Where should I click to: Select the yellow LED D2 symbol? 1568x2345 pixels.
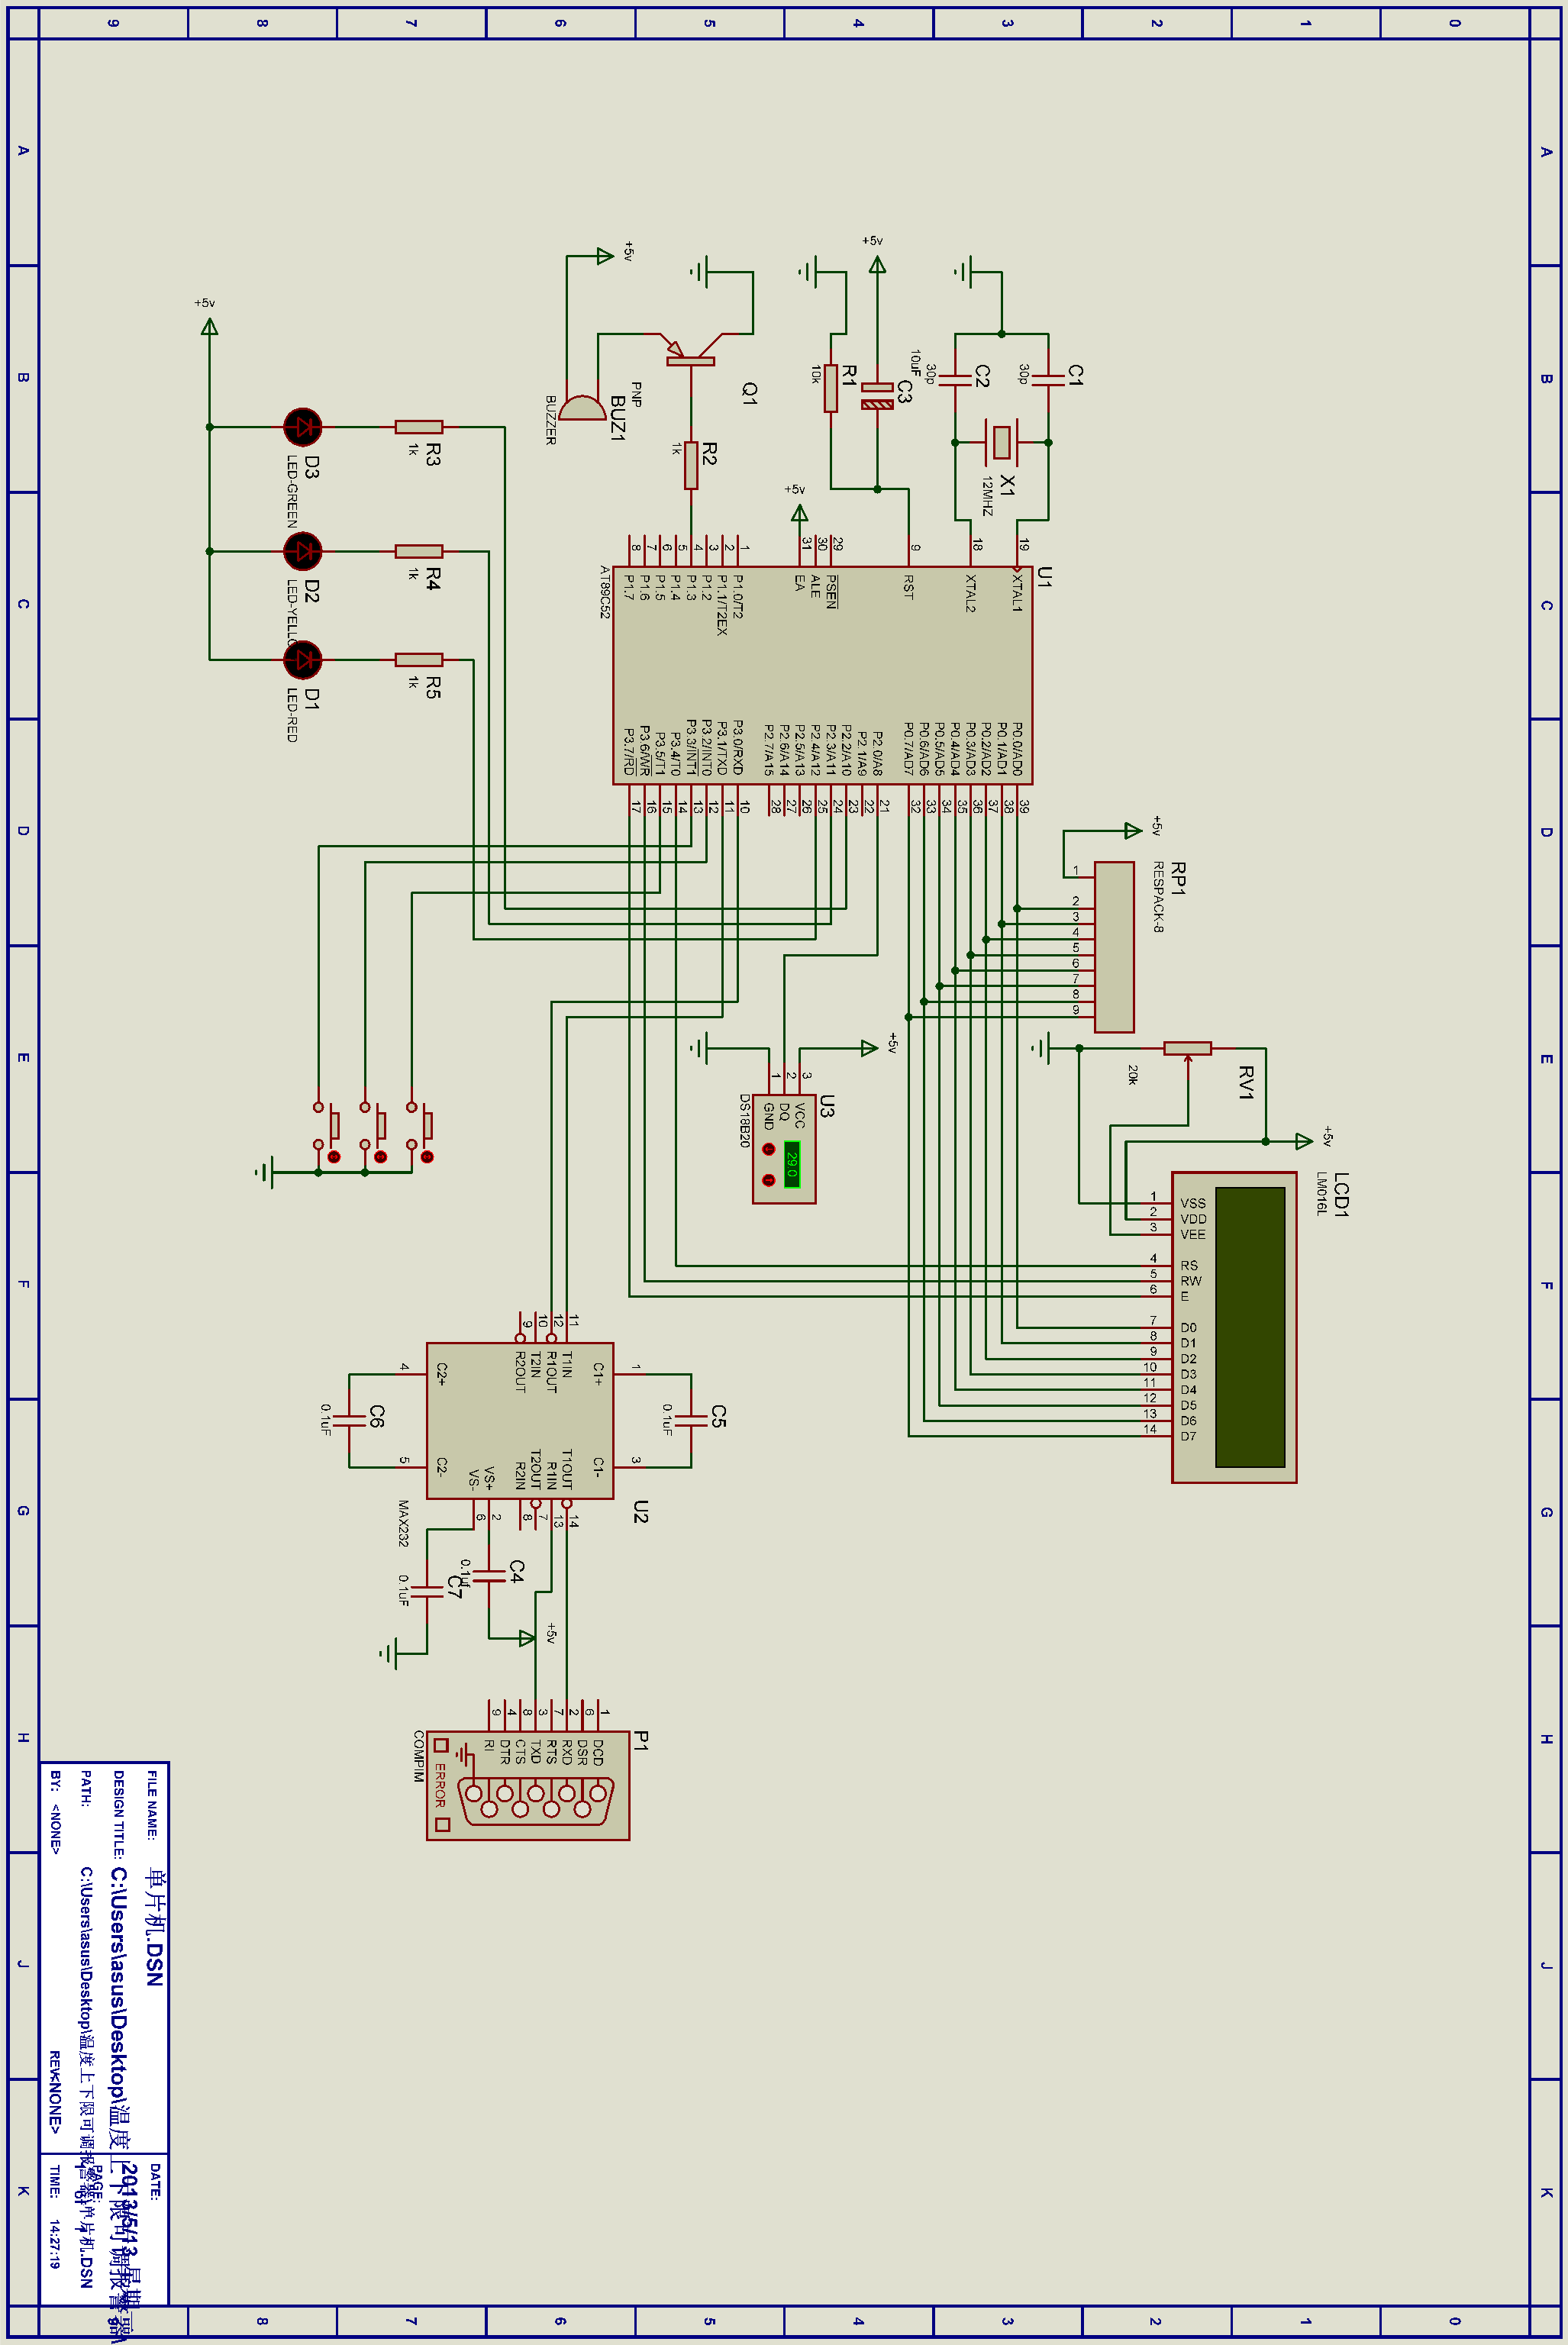pyautogui.click(x=302, y=551)
